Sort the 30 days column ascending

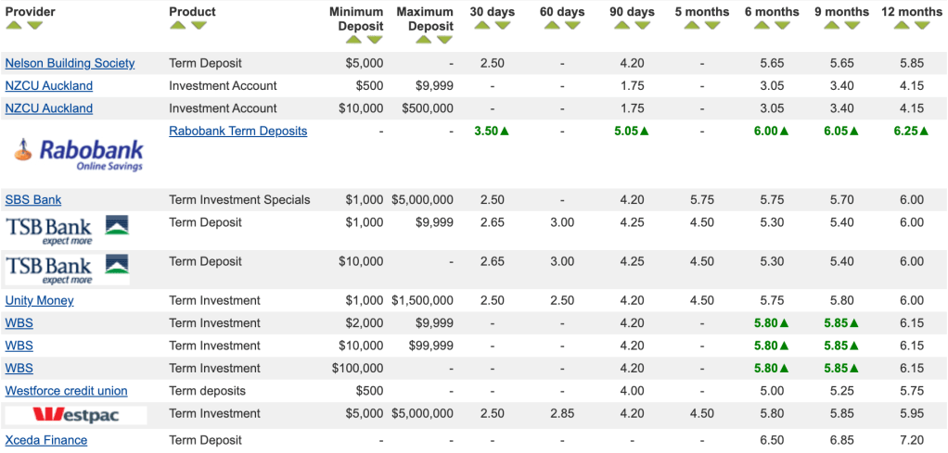482,26
